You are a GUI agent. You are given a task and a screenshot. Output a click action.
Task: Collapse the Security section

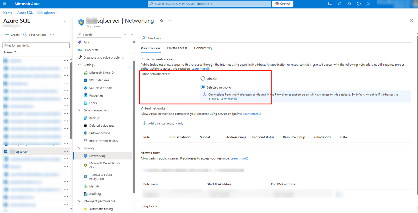(80, 148)
